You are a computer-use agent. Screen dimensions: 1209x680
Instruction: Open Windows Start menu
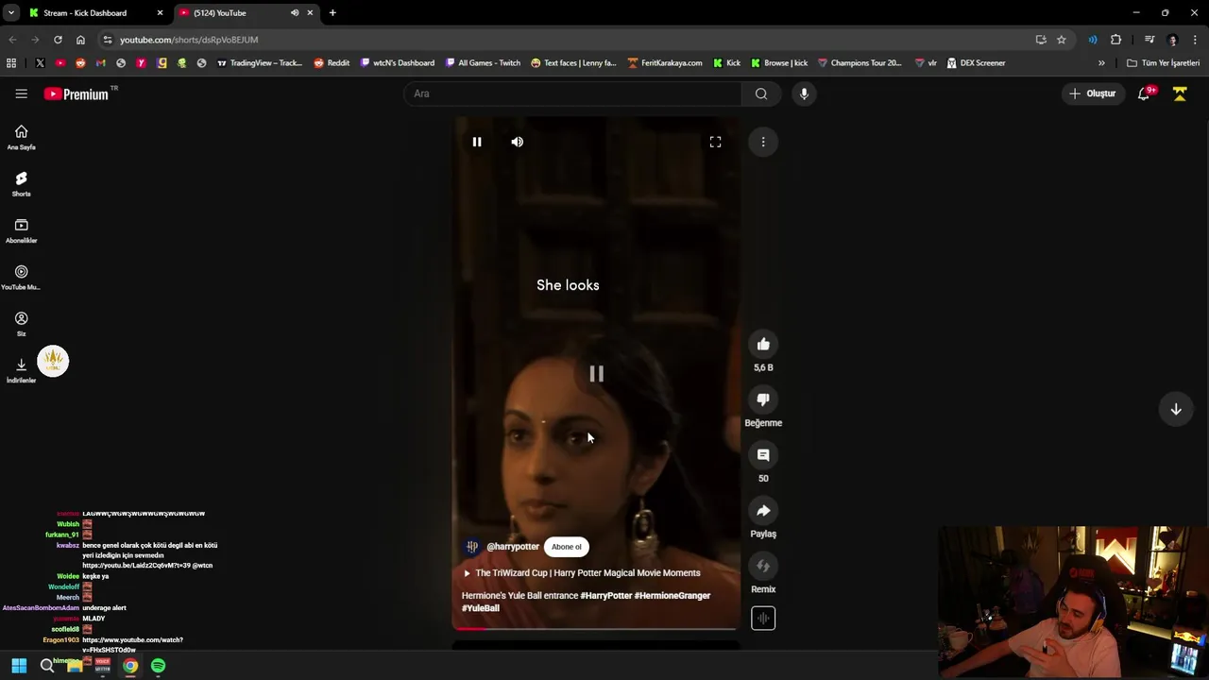(19, 666)
